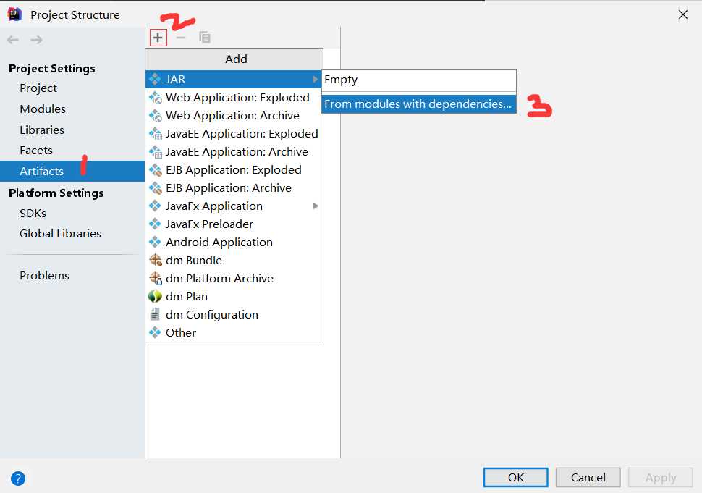Click the Cancel button
This screenshot has width=702, height=493.
coord(588,477)
